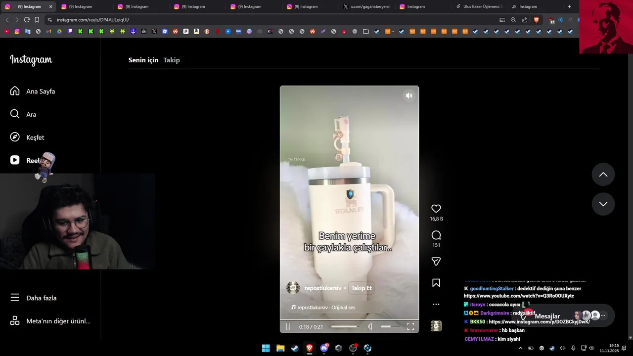
Task: Share the reel with paper plane icon
Action: click(436, 262)
